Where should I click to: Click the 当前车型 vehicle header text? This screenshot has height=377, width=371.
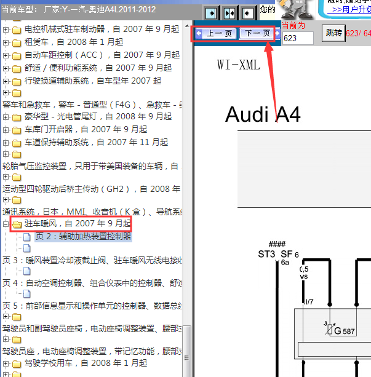(79, 10)
